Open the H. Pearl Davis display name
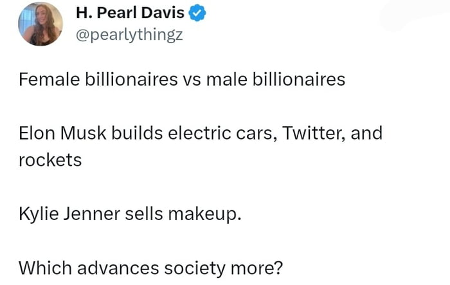Screen dimensions: 450x285 (x=129, y=13)
